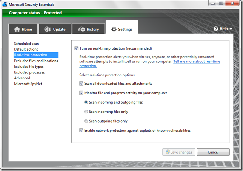Click the question mark Help icon
Screen dimensions: 243x171
coord(216,29)
